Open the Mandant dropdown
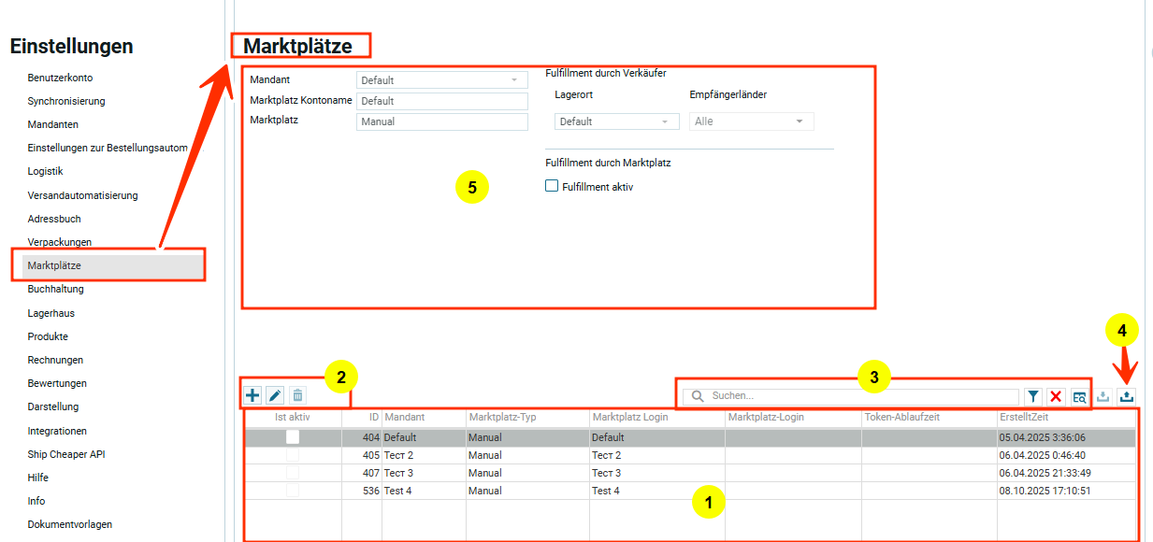Viewport: 1153px width, 542px height. (441, 80)
